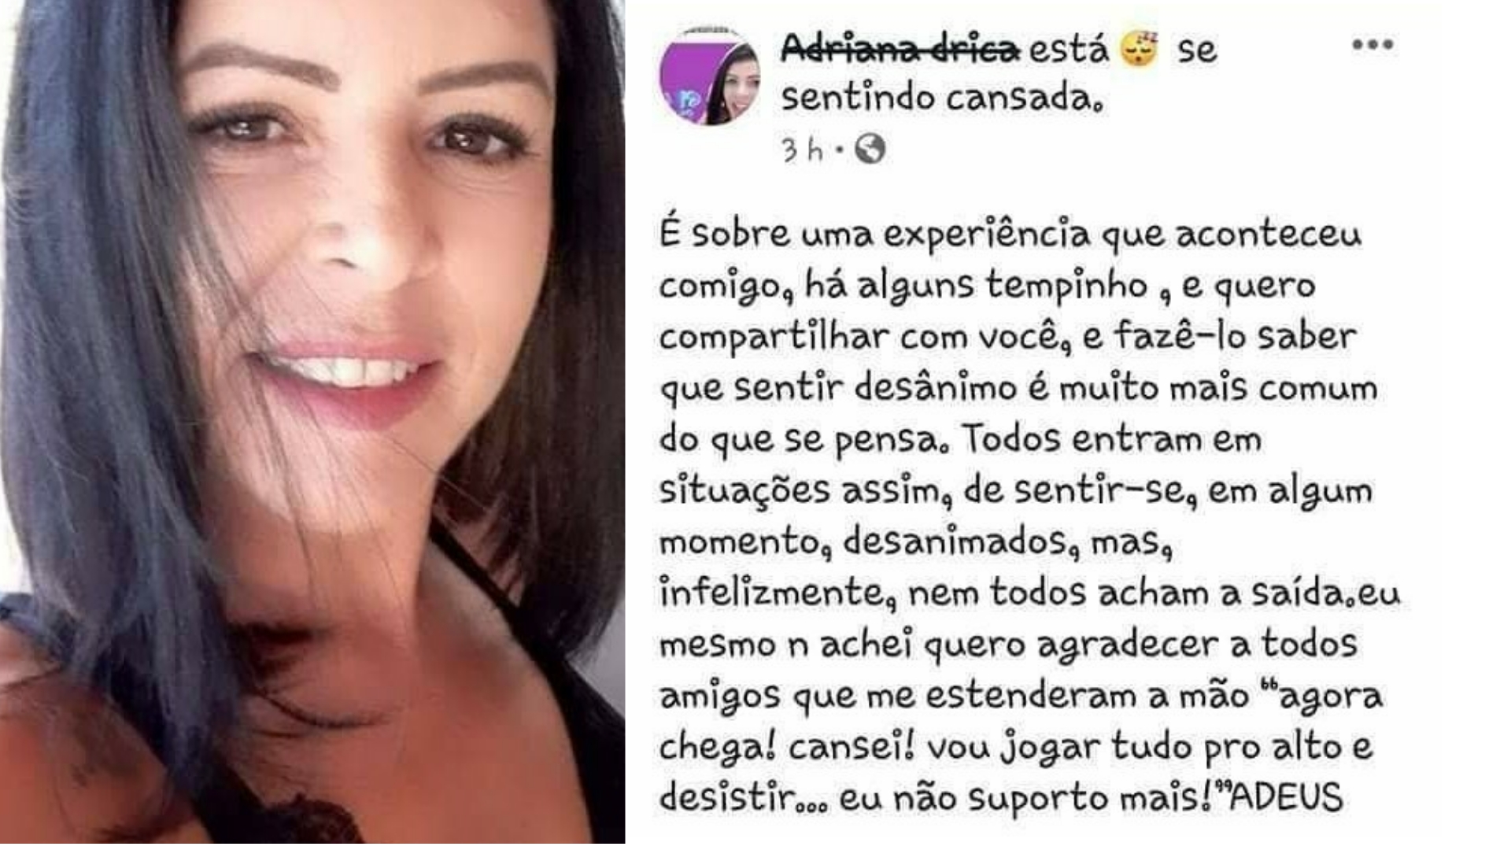
Task: Open the post author's round profile picture
Action: tap(710, 77)
